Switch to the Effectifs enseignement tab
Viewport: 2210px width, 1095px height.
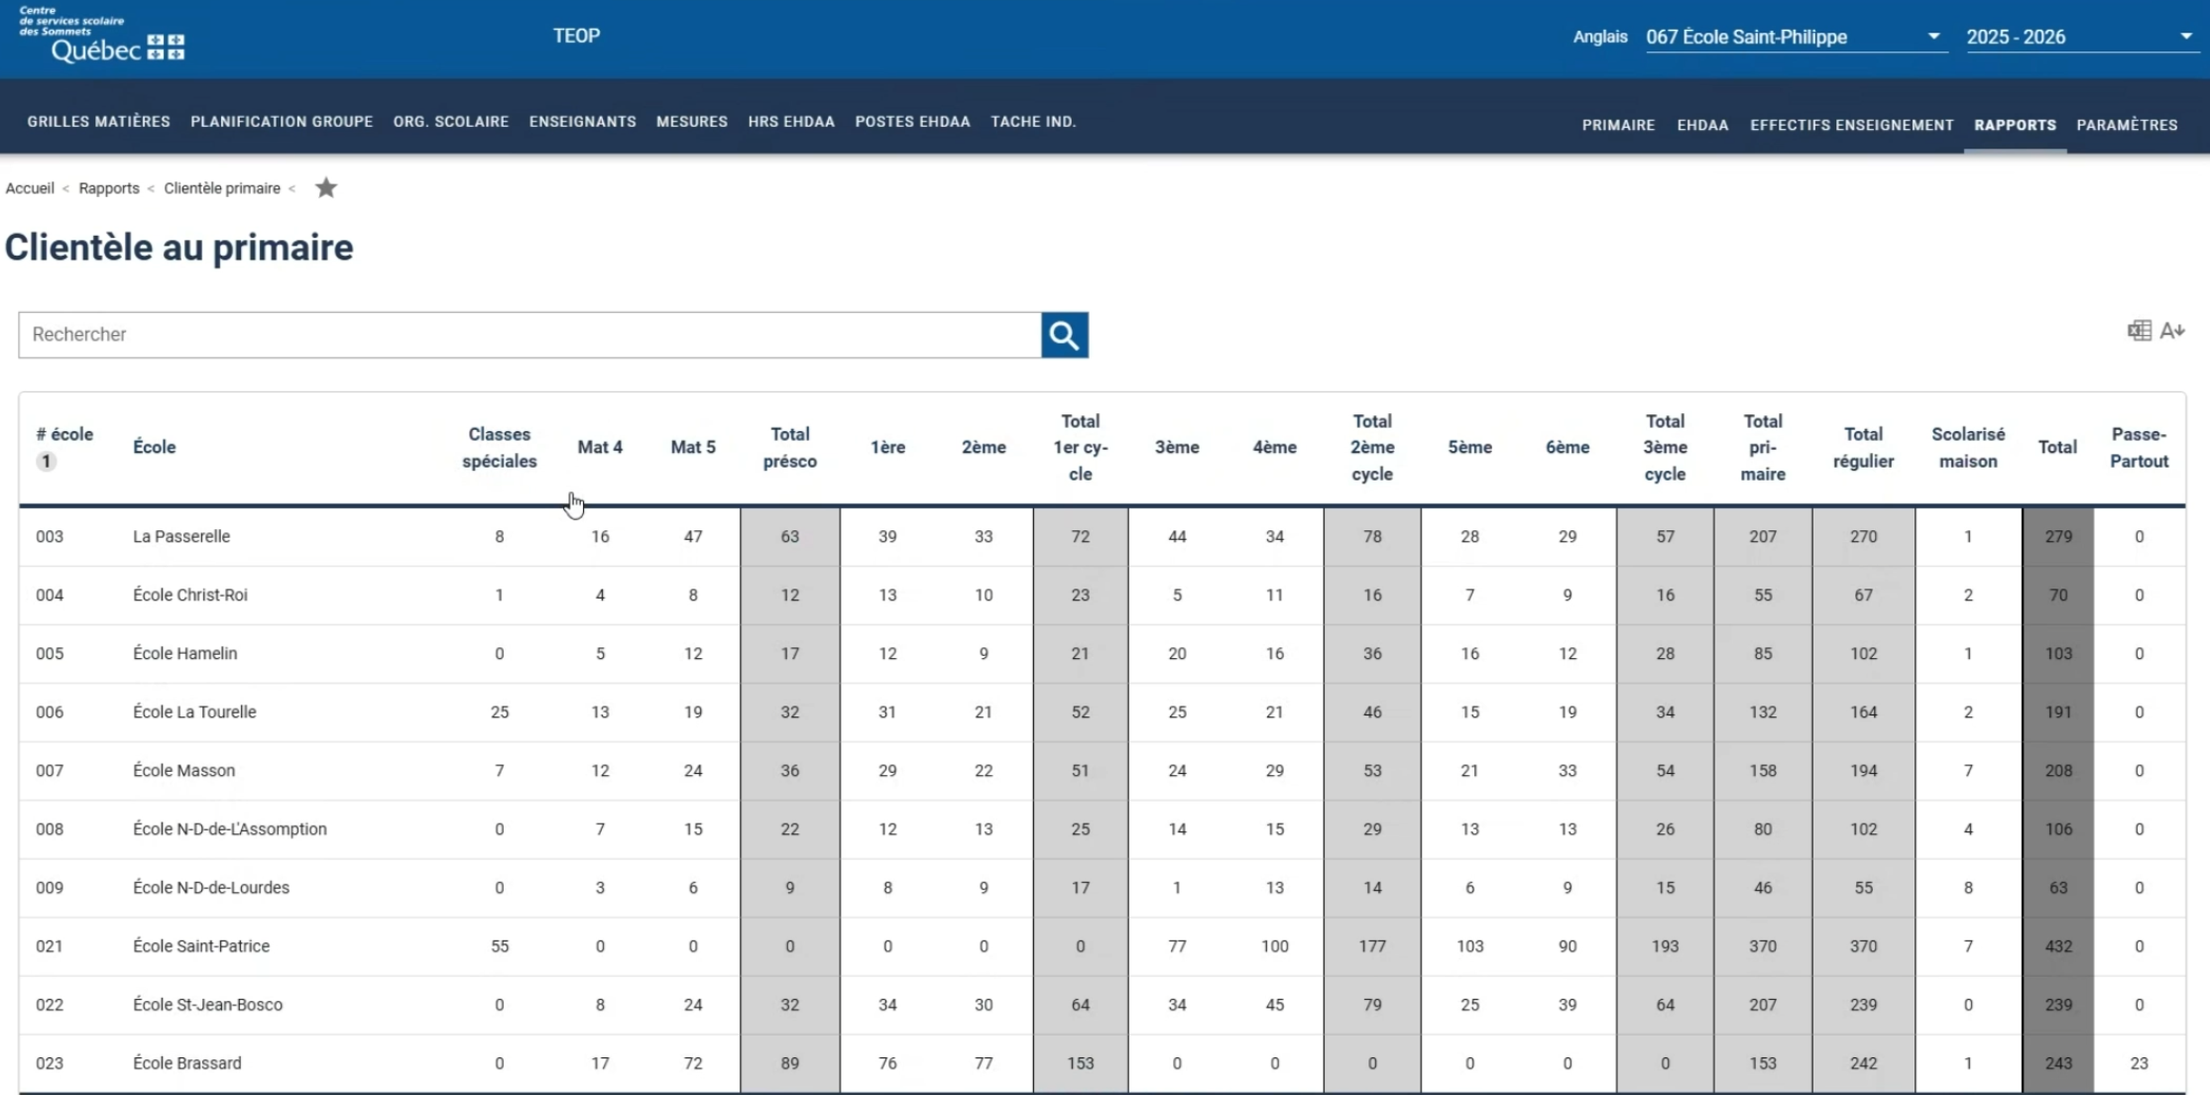1852,125
